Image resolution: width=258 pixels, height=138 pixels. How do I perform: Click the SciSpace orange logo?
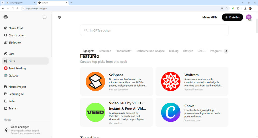pyautogui.click(x=95, y=81)
